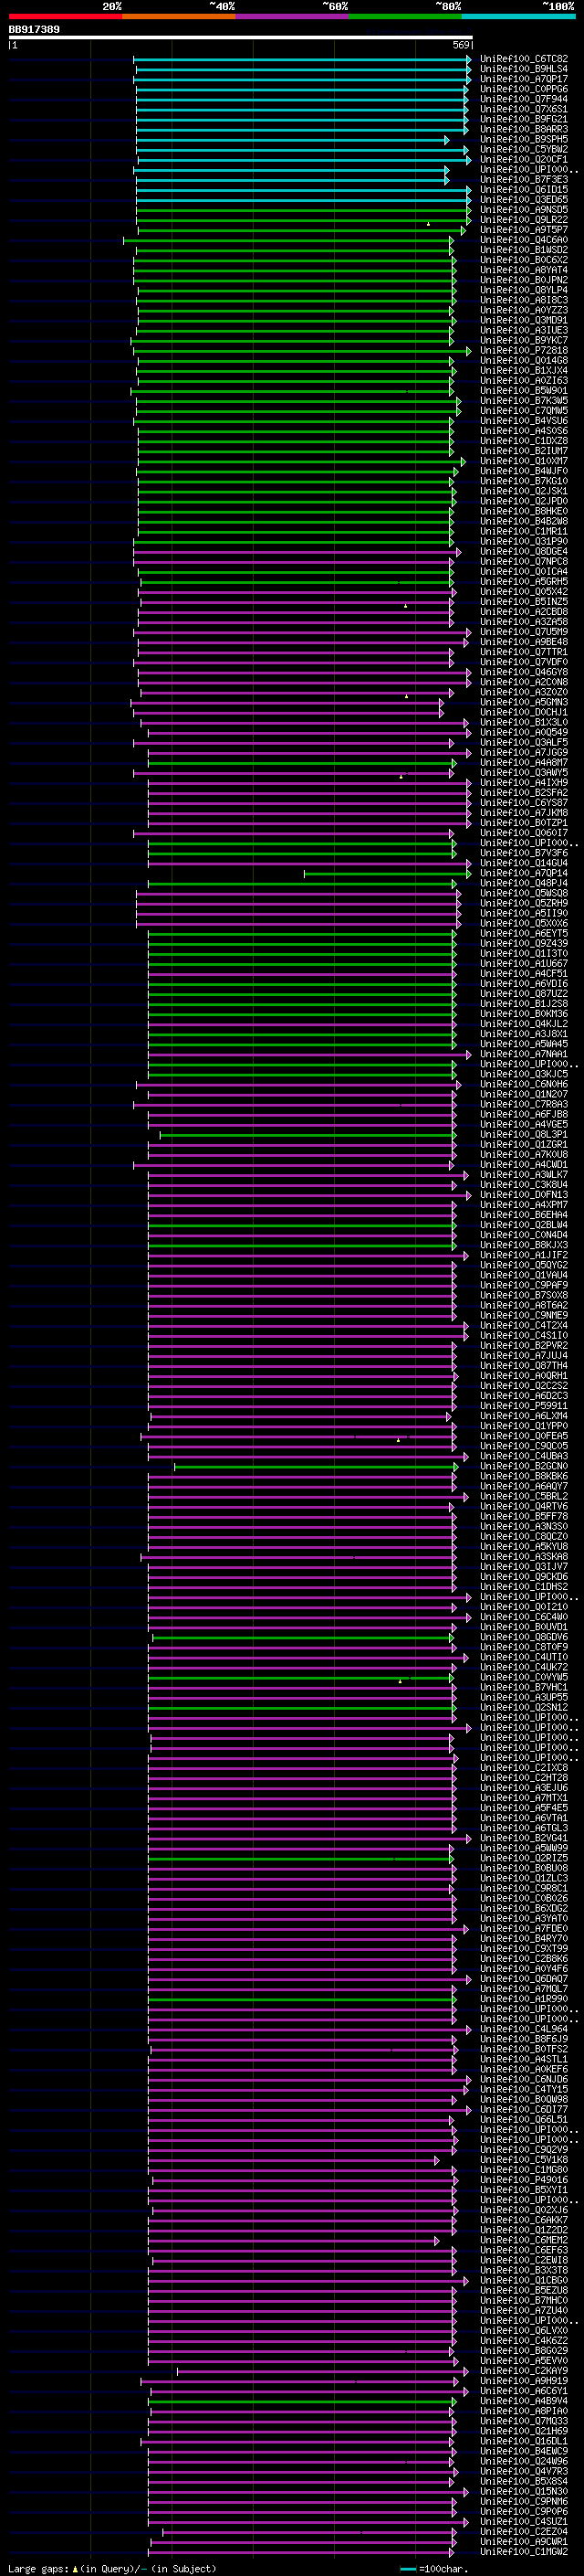Image resolution: width=584 pixels, height=2576 pixels.
Task: Click the =100char. scale legend
Action: pyautogui.click(x=433, y=2568)
